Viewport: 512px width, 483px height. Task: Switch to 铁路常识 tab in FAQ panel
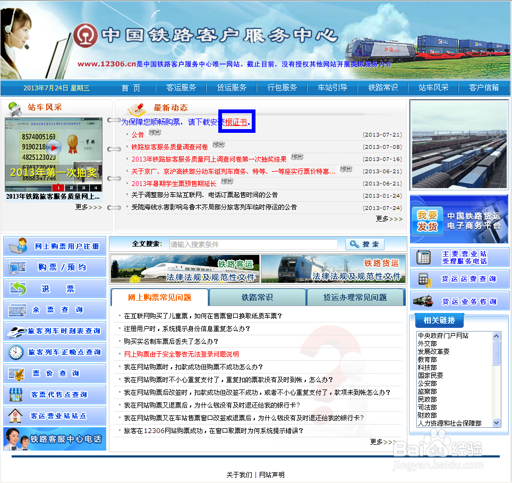pyautogui.click(x=257, y=297)
